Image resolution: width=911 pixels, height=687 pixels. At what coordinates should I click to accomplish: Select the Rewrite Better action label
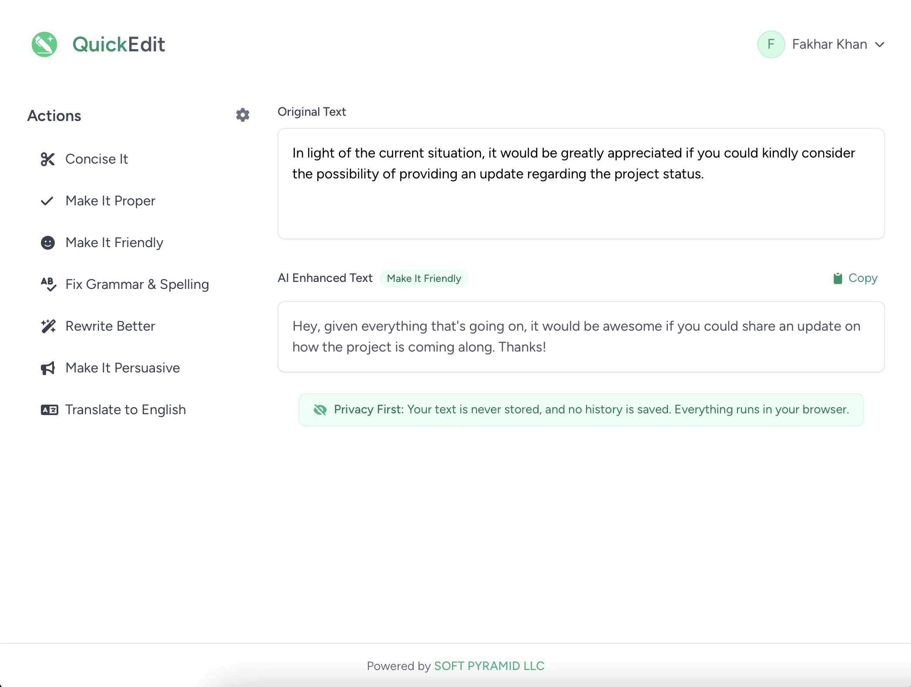click(110, 326)
